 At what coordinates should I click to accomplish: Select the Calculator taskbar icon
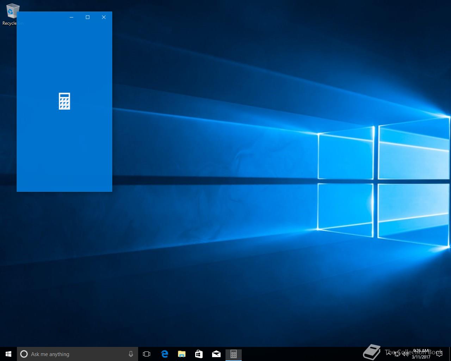233,354
